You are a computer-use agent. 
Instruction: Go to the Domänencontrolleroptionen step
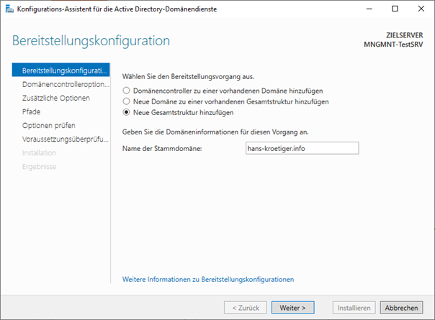coord(65,84)
